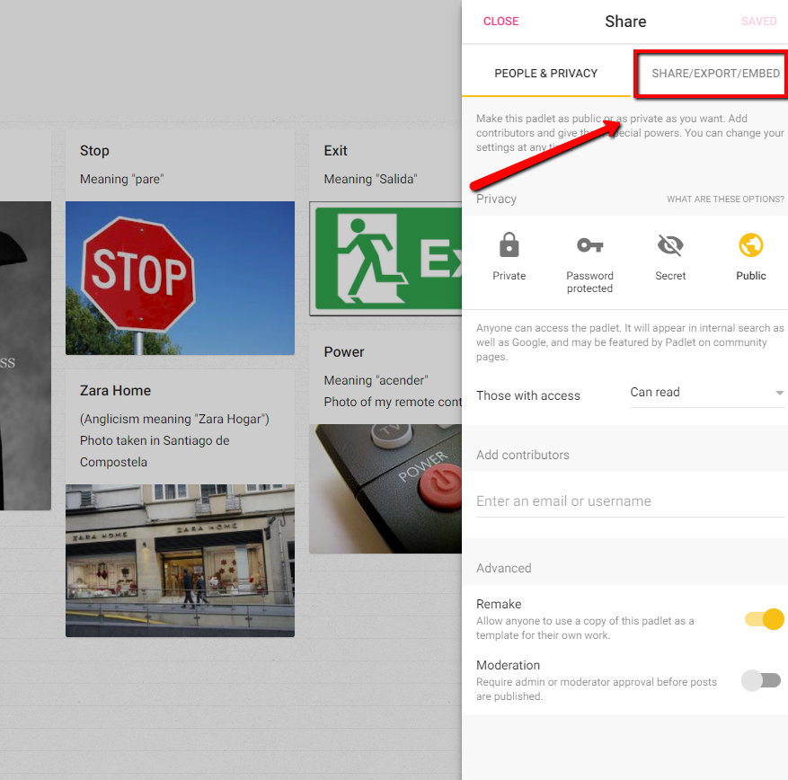Screen dimensions: 788x780
Task: View the Zara Home storefront photo
Action: point(179,561)
